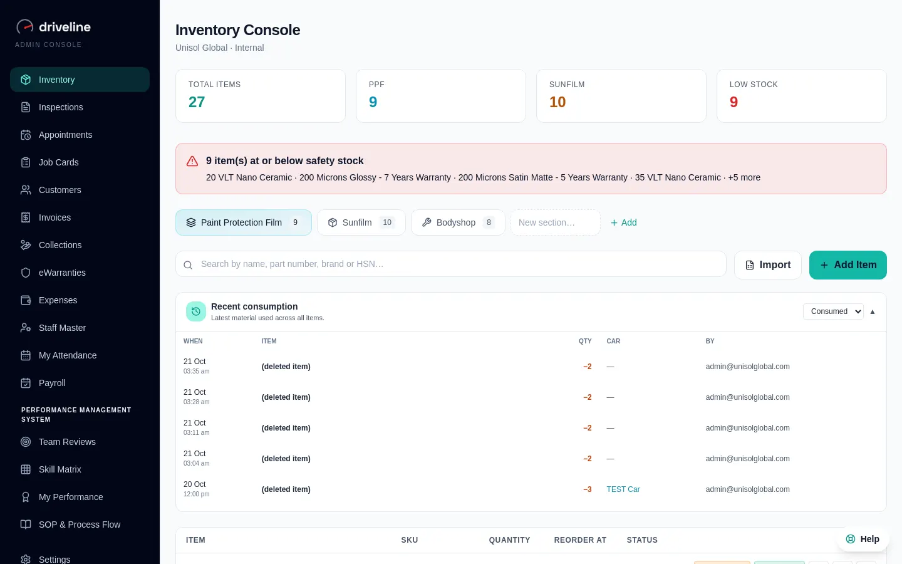Image resolution: width=902 pixels, height=564 pixels.
Task: Select Paint Protection Film tab
Action: coord(244,222)
